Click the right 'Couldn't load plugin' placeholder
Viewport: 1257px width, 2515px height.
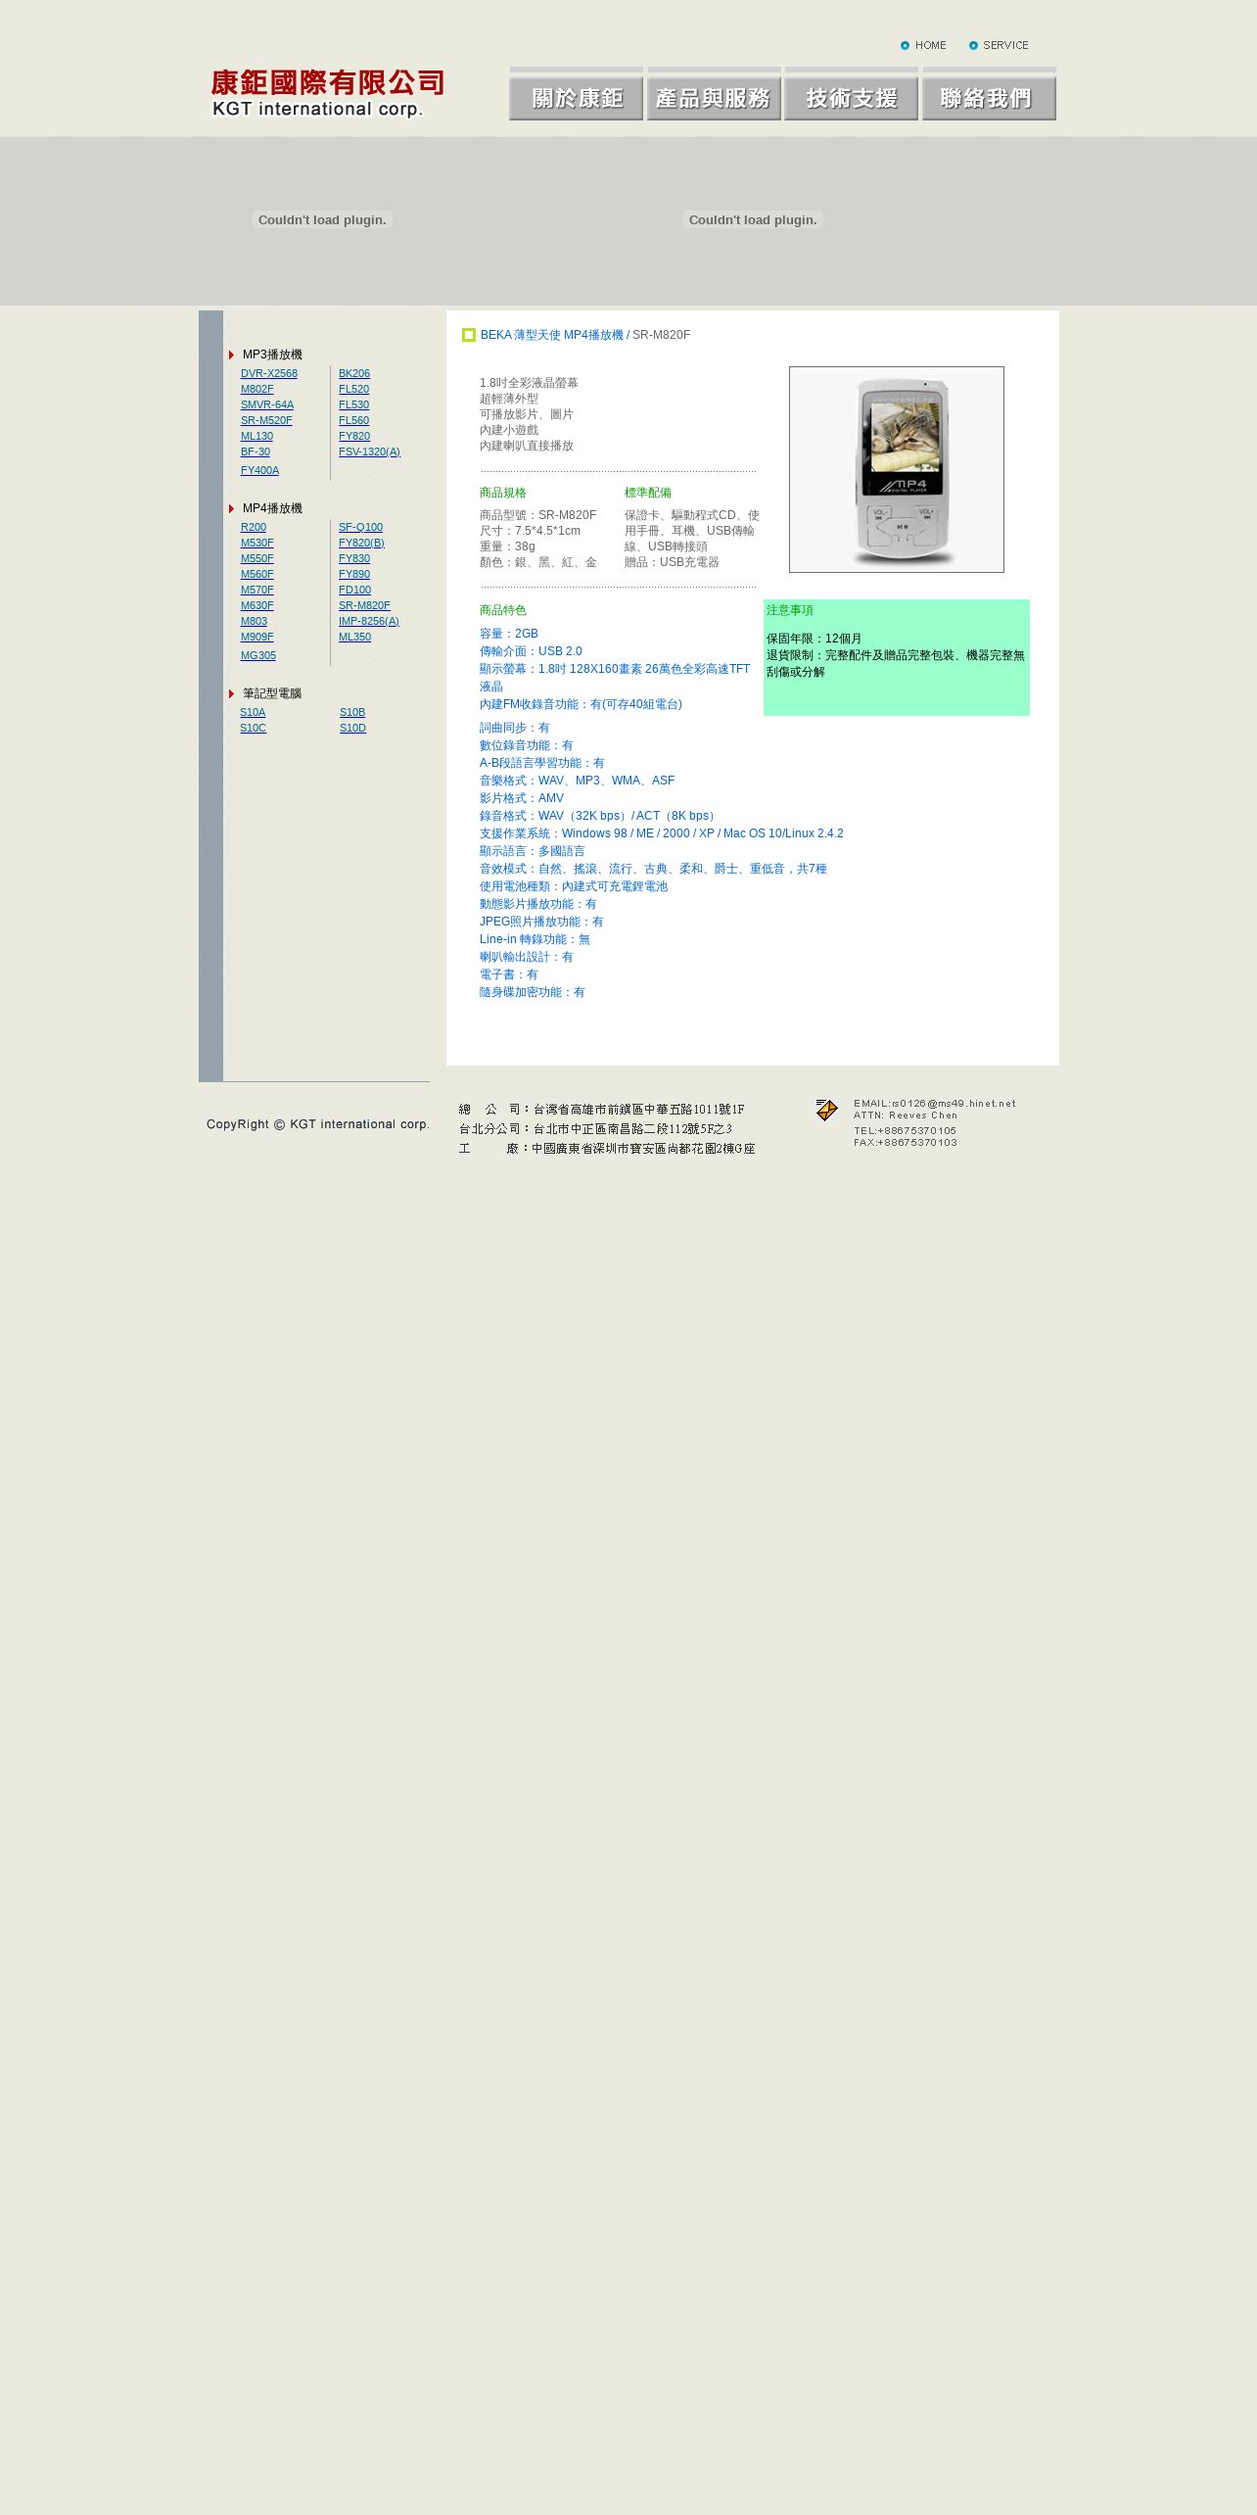click(x=753, y=219)
